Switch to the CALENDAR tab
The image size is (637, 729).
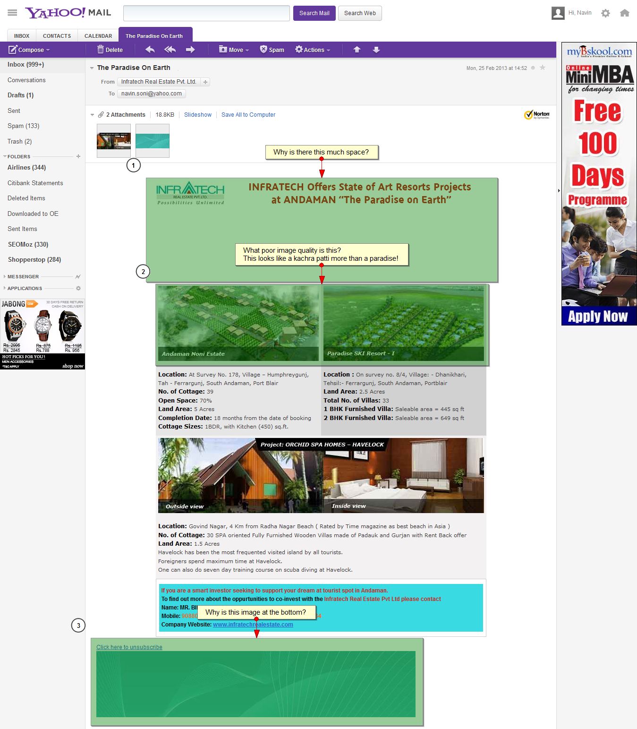click(98, 36)
